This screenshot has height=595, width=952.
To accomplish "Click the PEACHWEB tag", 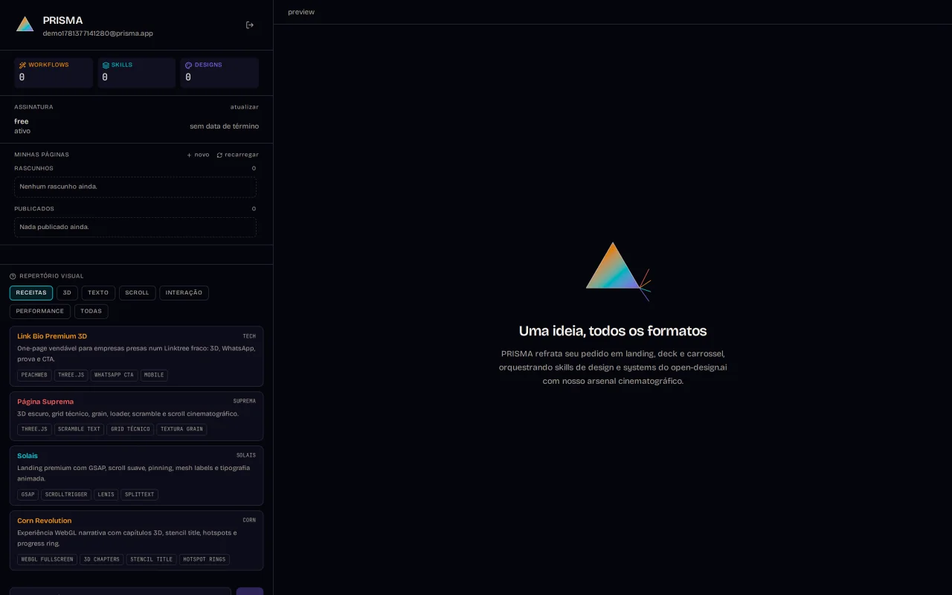I will [x=34, y=376].
